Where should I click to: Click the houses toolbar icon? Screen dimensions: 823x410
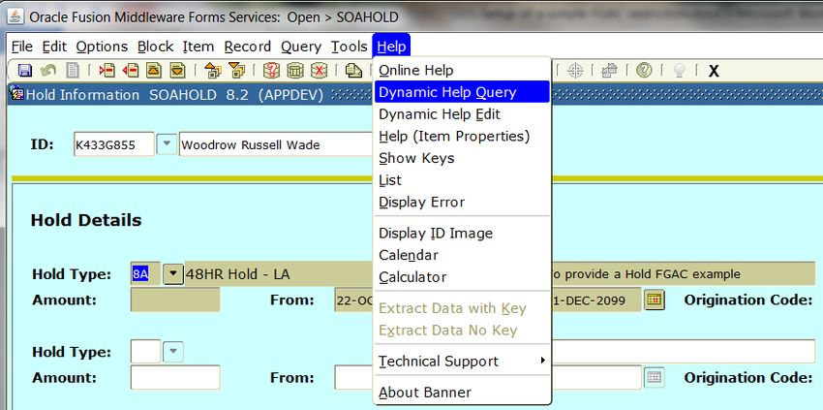(609, 71)
